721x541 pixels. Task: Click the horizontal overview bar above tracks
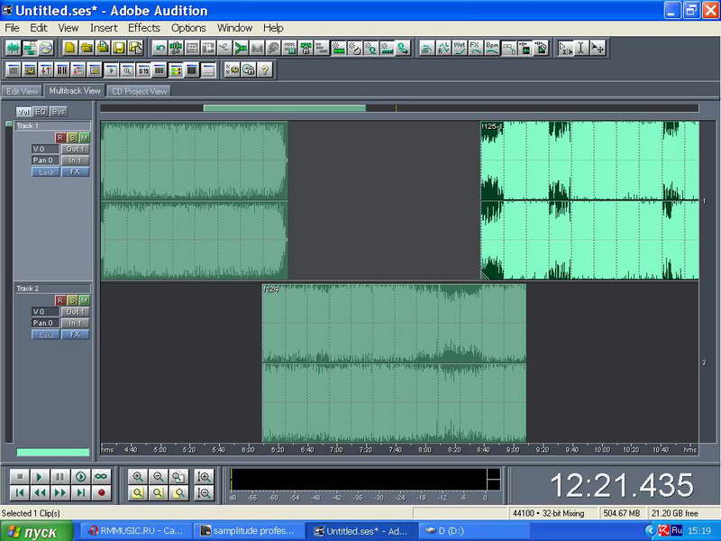coord(284,108)
